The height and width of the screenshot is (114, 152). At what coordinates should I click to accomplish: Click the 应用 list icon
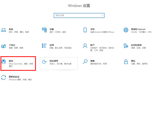pyautogui.click(x=44, y=46)
